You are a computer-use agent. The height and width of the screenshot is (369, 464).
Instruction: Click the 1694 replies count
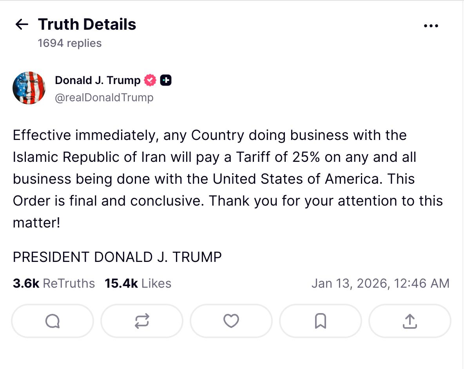coord(69,43)
